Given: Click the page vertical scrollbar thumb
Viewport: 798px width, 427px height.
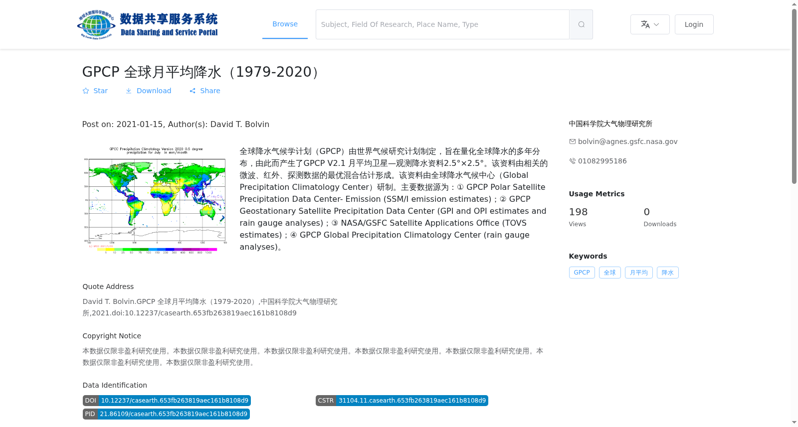Looking at the screenshot, I should [x=794, y=96].
